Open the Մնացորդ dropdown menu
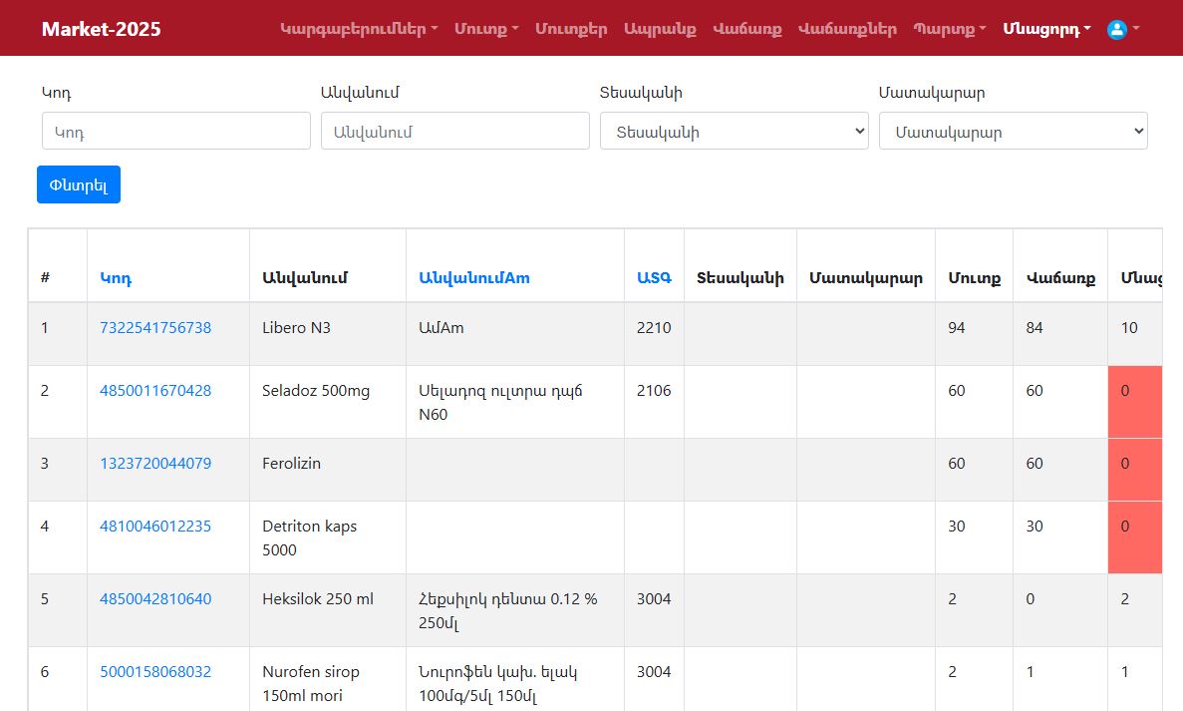This screenshot has height=711, width=1183. click(1046, 29)
